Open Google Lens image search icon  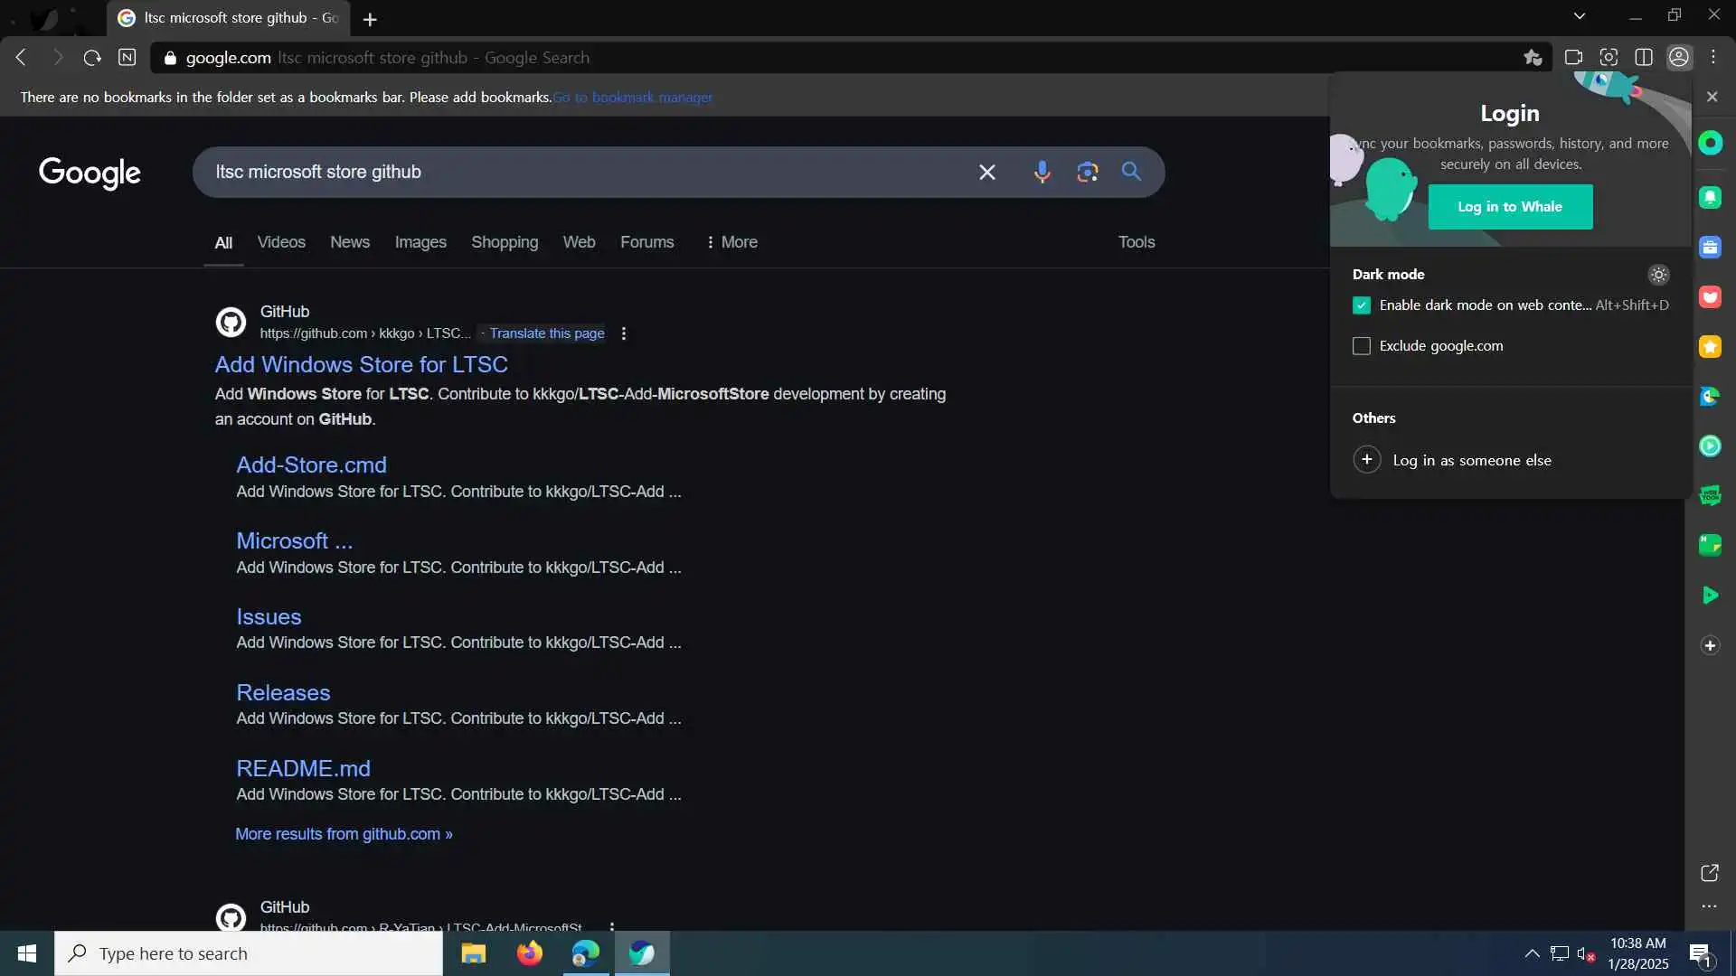[1087, 172]
